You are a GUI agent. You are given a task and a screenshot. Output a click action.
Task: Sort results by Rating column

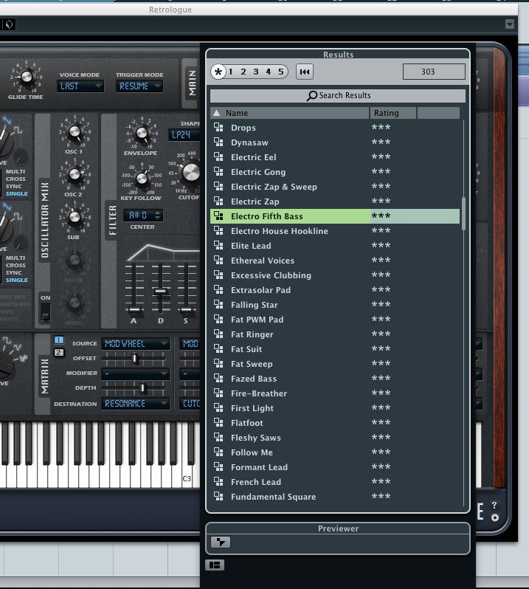point(393,113)
